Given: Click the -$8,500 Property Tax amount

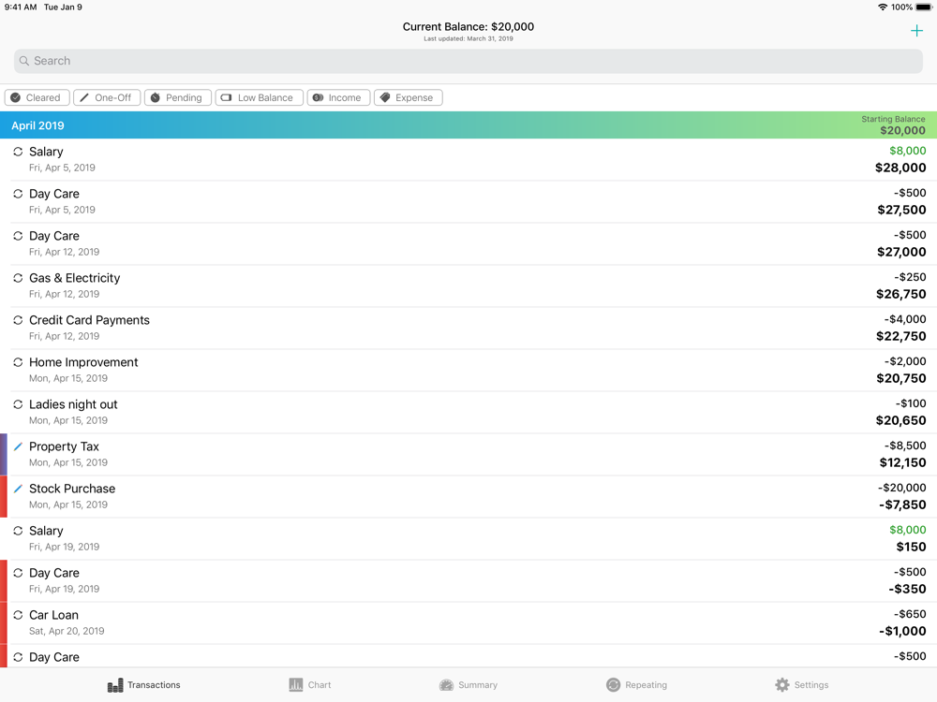Looking at the screenshot, I should click(905, 446).
